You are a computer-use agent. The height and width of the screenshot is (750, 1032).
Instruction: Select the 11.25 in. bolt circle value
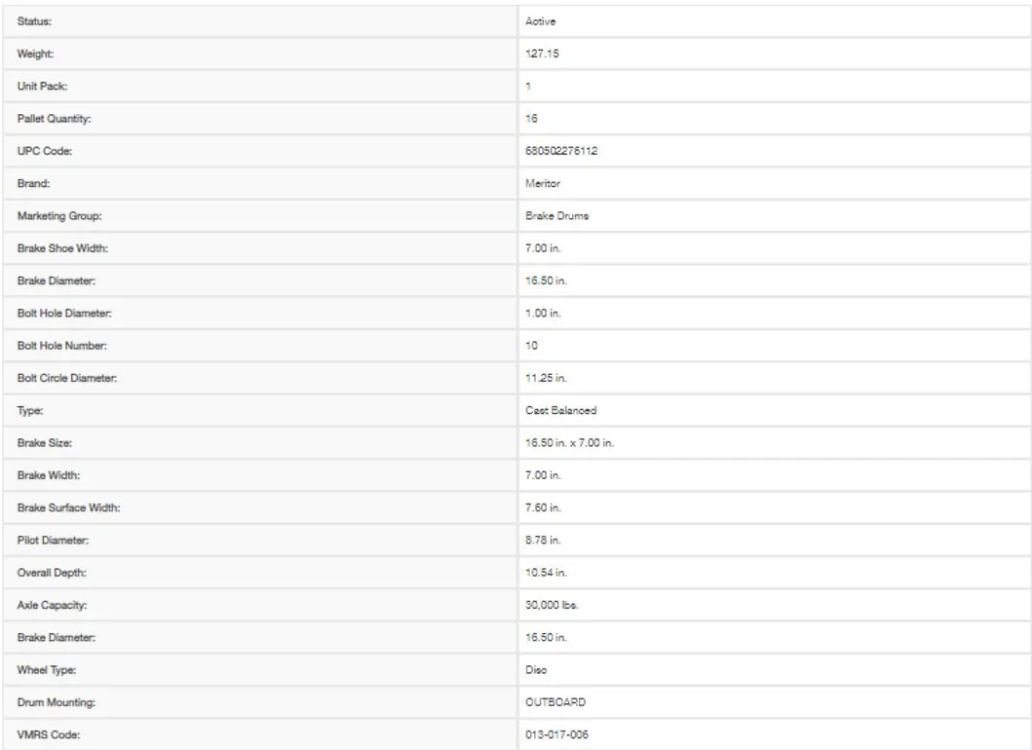coord(545,380)
